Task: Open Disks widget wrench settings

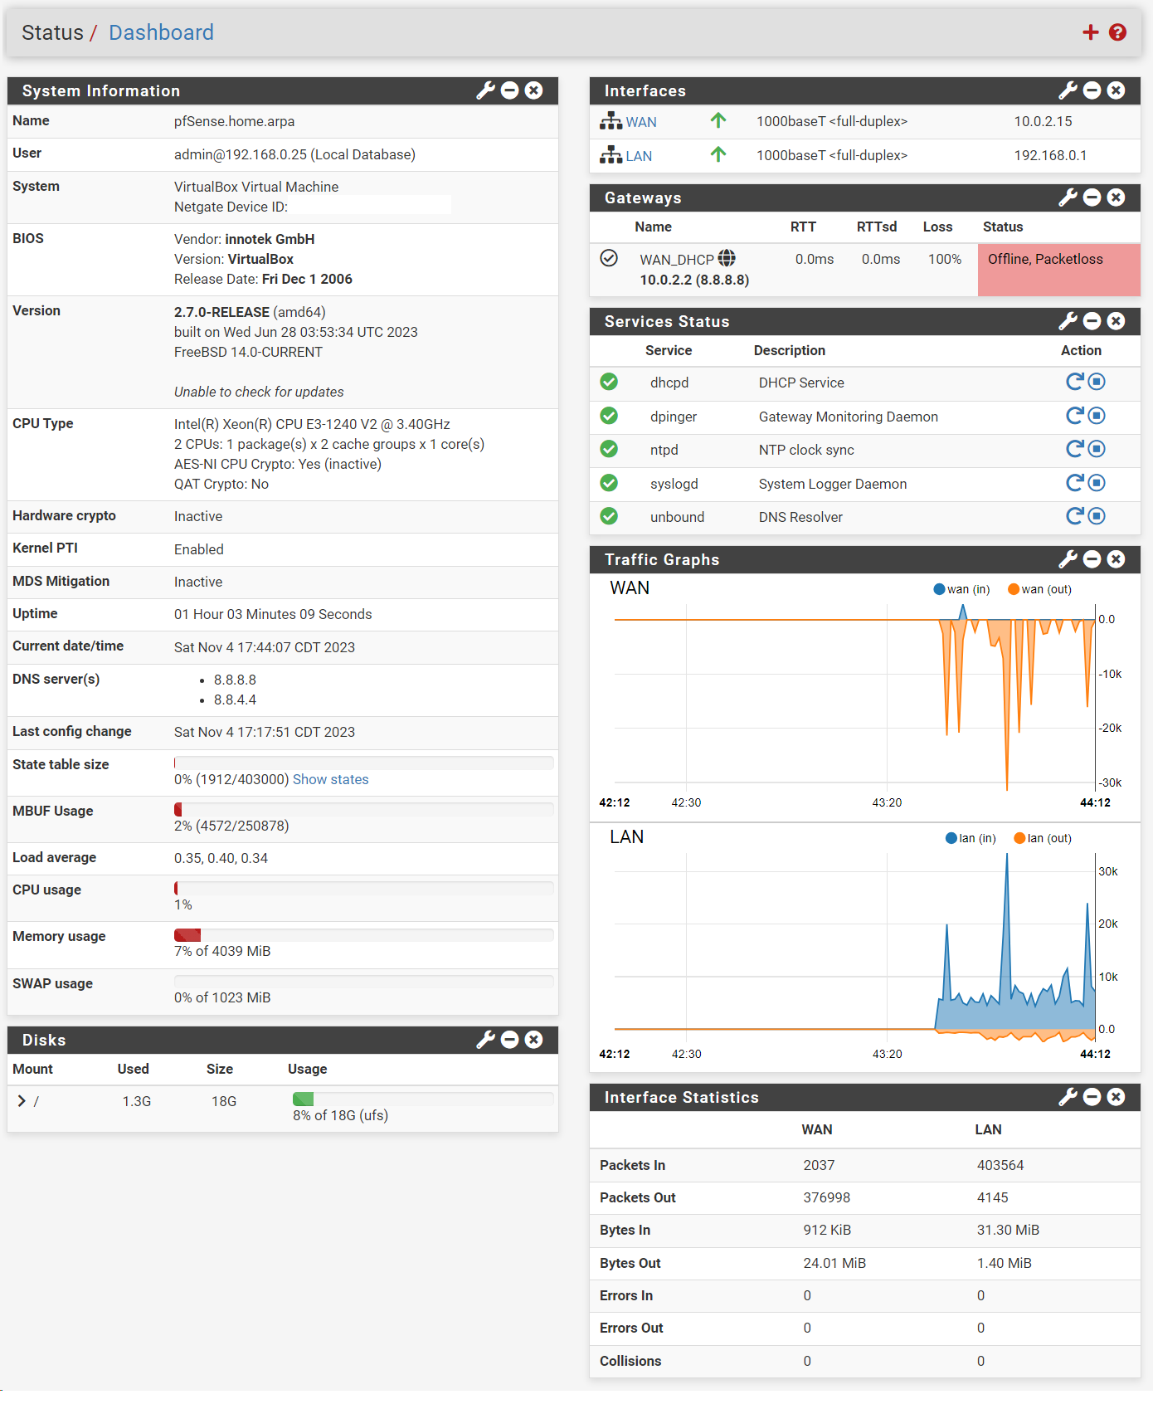Action: (486, 1040)
